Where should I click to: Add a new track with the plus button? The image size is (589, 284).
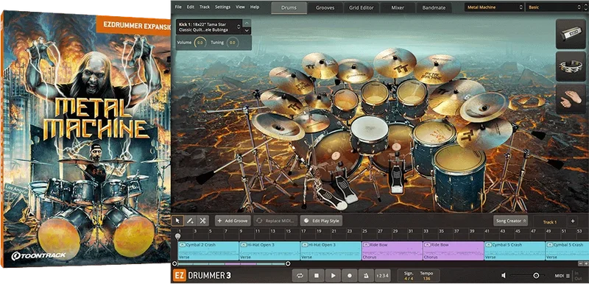[x=573, y=221]
